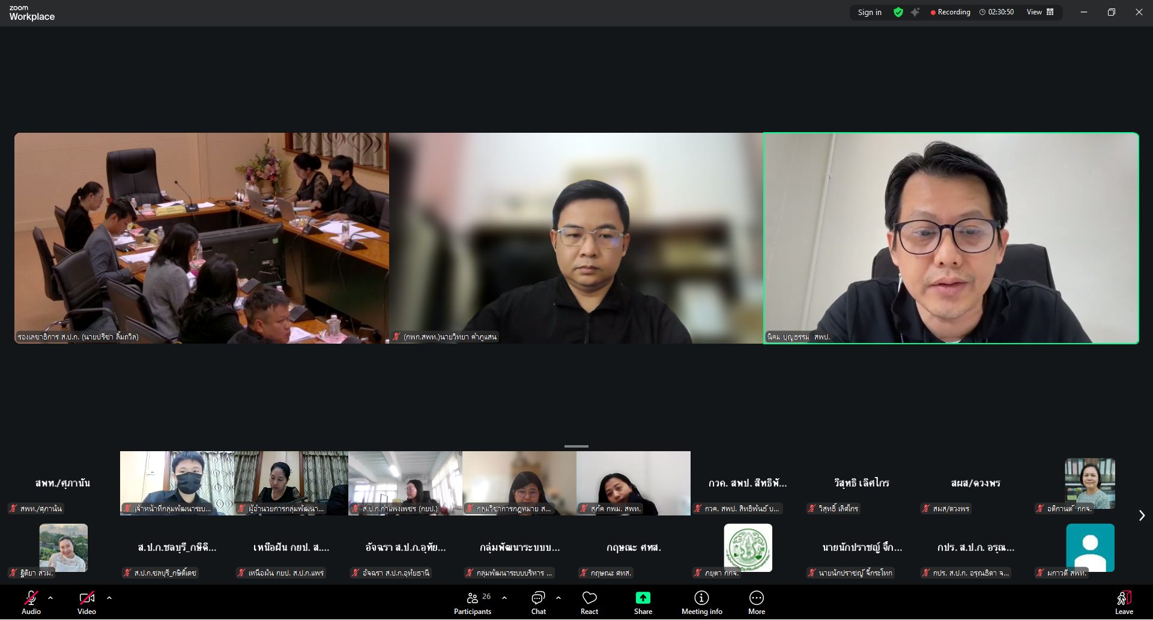Expand the arrow beside Chat
1153x620 pixels.
click(x=558, y=598)
